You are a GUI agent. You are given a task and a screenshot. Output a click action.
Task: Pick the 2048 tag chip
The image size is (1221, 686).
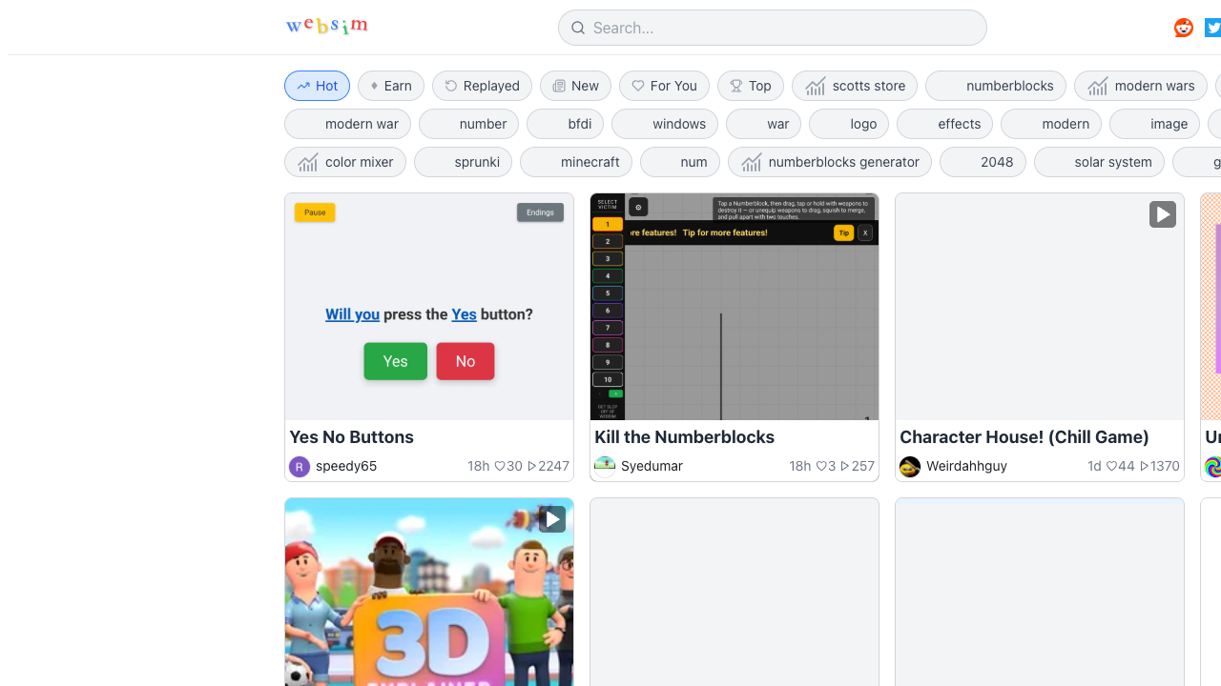983,162
